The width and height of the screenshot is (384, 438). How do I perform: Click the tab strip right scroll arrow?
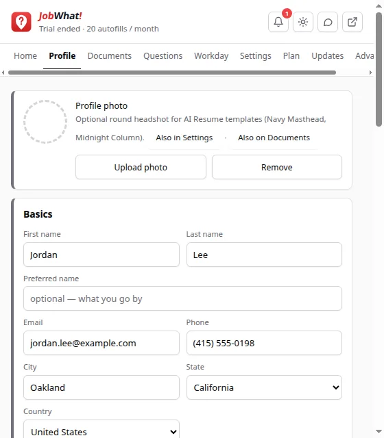[370, 73]
